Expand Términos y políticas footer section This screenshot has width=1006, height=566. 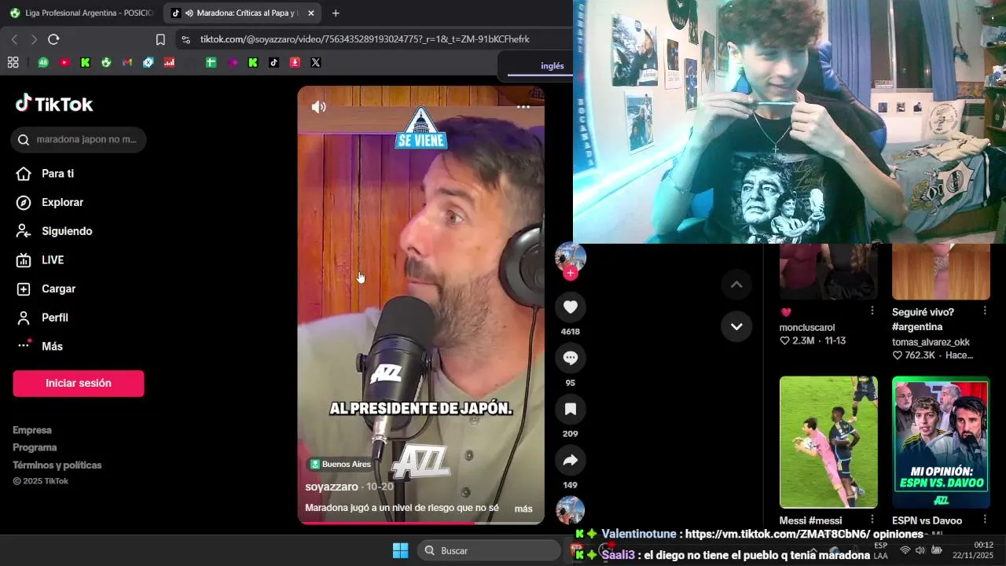point(57,465)
